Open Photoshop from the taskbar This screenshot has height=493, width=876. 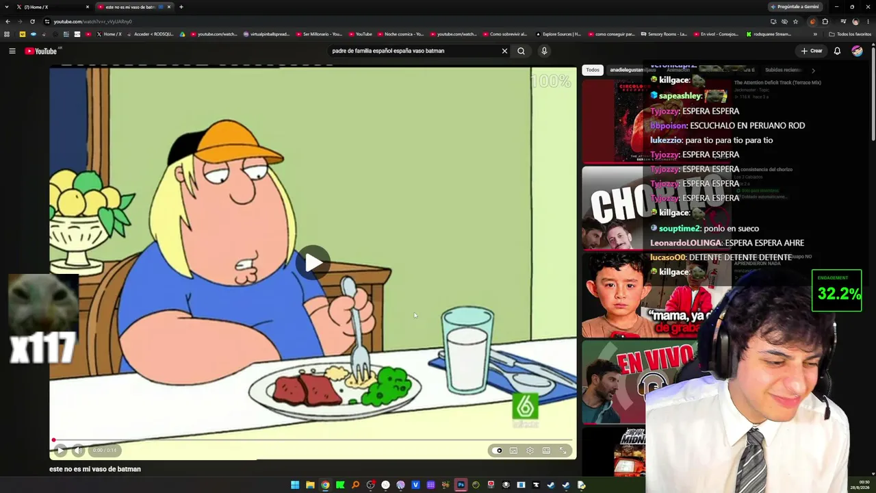pos(461,485)
